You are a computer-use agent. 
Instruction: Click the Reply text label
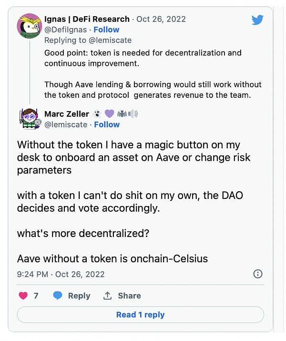click(x=79, y=296)
